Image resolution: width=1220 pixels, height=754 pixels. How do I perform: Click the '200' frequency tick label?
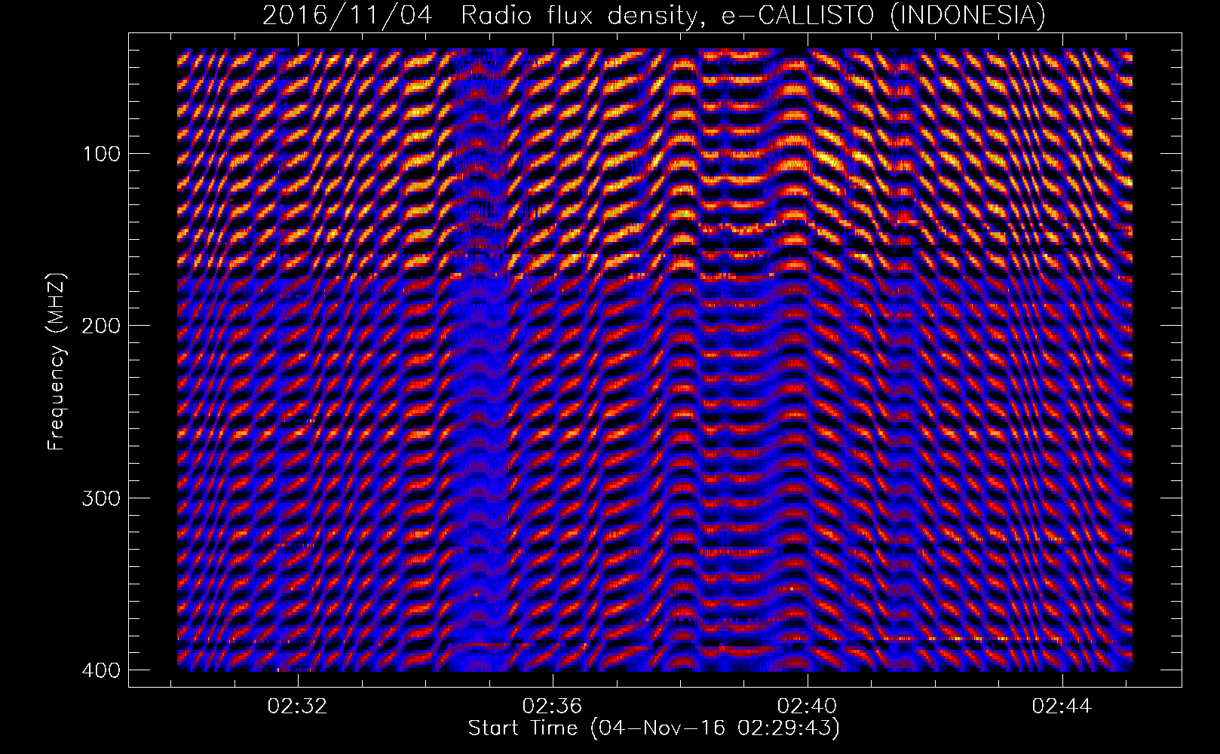(100, 326)
